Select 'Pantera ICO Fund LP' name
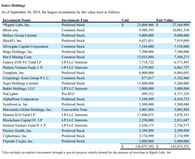The width and height of the screenshot is (195, 159). pyautogui.click(x=19, y=115)
